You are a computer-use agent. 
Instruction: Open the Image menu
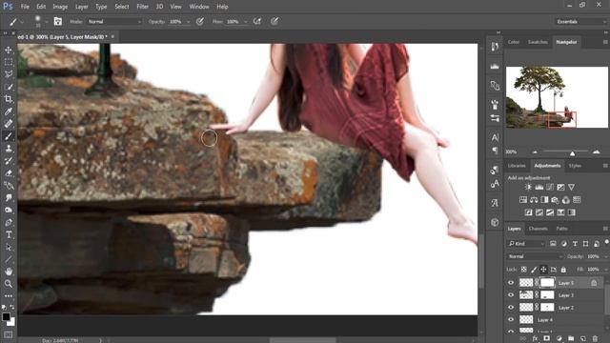60,7
